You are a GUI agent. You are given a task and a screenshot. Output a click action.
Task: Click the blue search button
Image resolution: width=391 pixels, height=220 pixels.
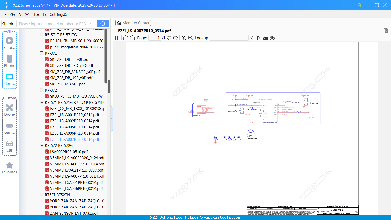point(103,24)
